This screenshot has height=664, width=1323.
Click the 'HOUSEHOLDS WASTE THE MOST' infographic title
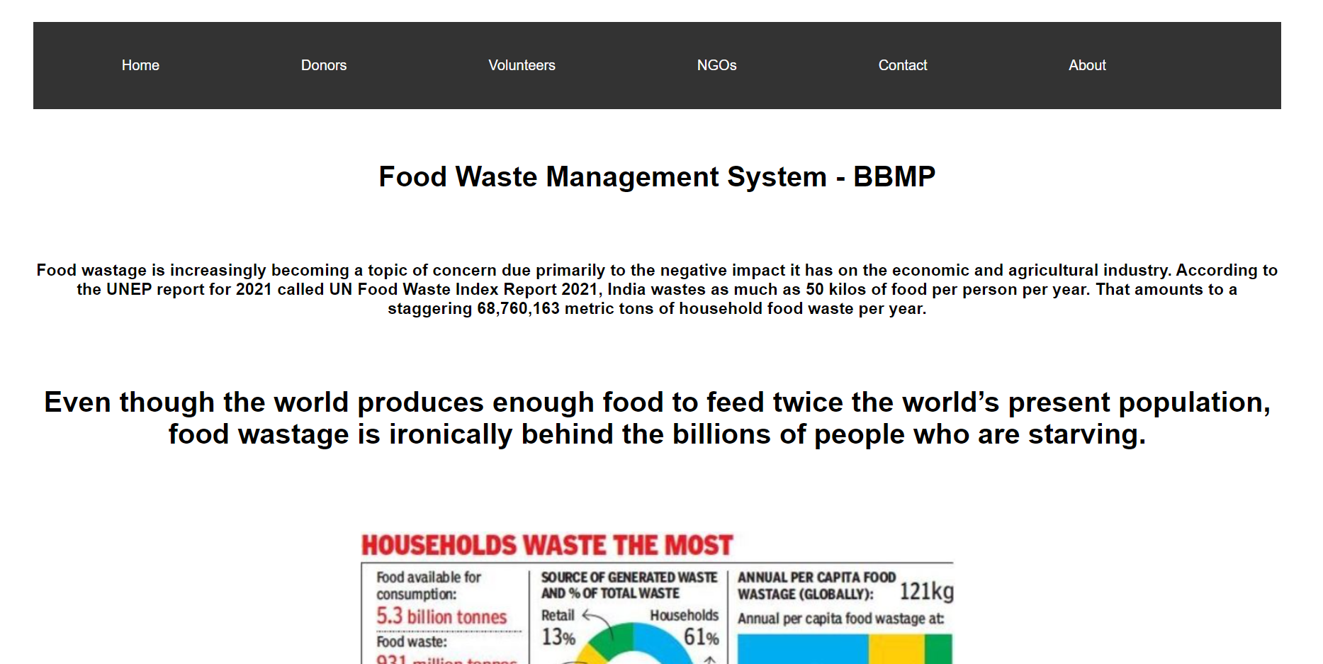[547, 545]
